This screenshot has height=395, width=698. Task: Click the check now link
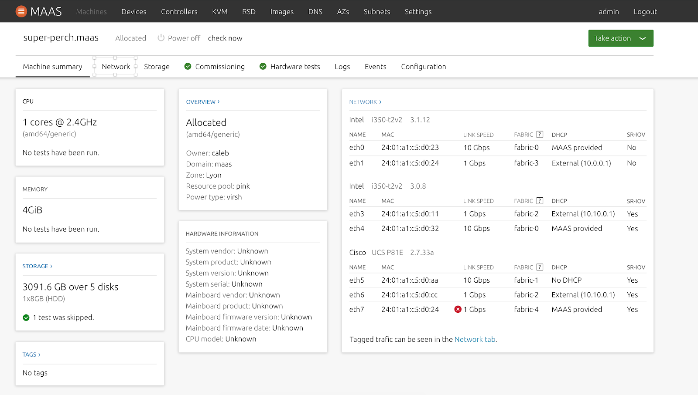coord(225,38)
